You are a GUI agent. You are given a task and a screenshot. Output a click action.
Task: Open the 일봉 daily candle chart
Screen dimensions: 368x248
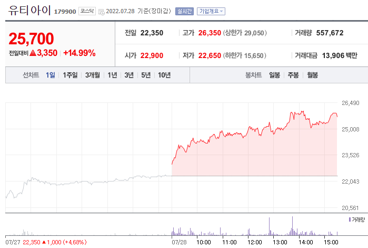274,75
